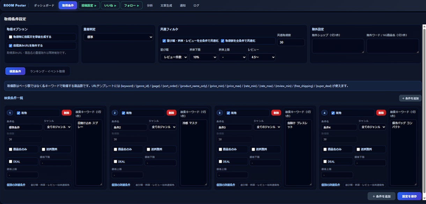Click keyword area containing 保冷バッグ コンパクト
This screenshot has height=204, width=426.
[403, 152]
